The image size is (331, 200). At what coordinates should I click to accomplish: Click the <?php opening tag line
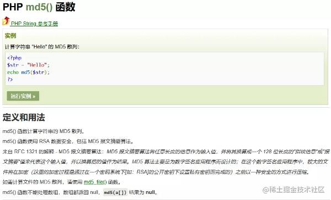[x=14, y=58]
